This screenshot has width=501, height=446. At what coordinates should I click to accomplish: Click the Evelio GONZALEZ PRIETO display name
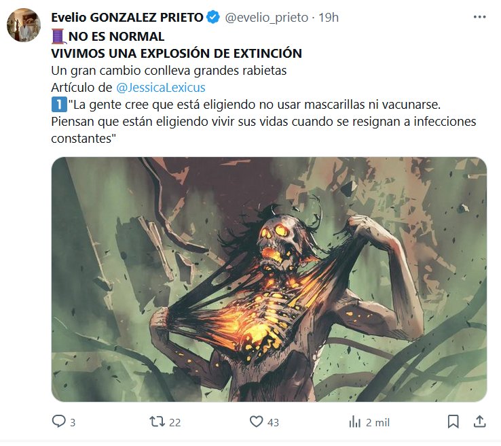click(127, 18)
